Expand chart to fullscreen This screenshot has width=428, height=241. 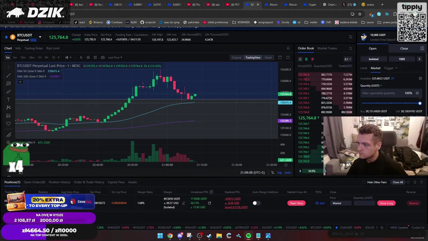288,58
